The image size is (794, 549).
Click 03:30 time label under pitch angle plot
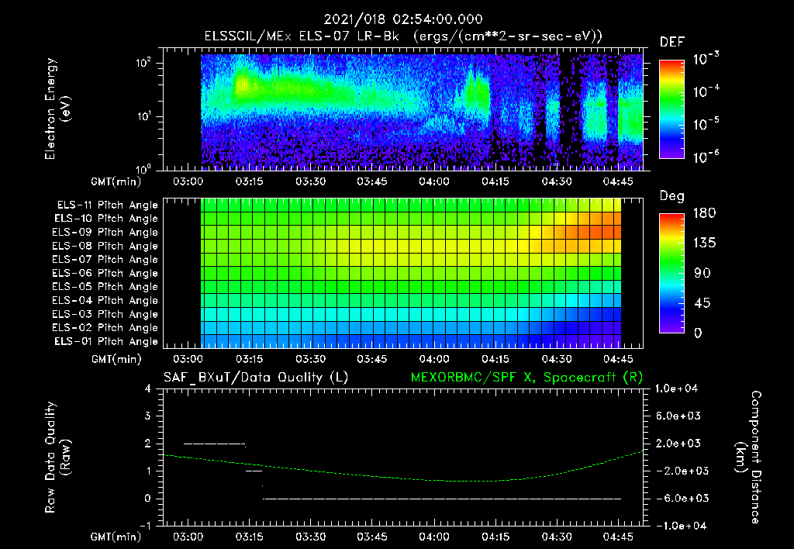click(x=310, y=359)
